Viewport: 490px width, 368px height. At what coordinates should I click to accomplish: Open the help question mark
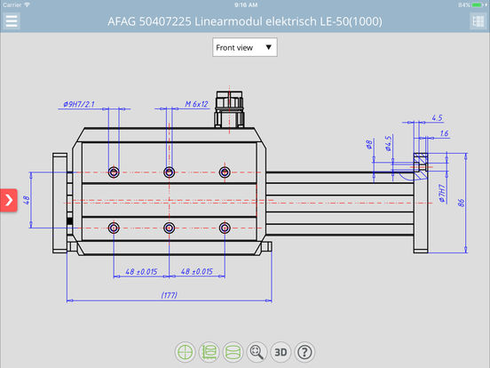(x=304, y=352)
